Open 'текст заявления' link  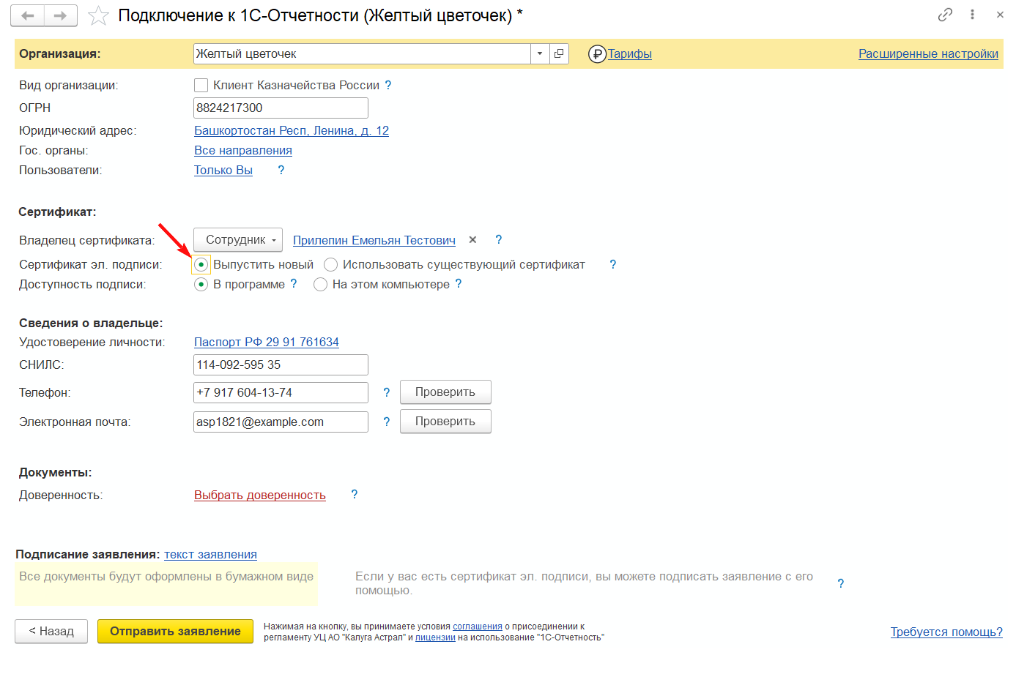(x=210, y=554)
